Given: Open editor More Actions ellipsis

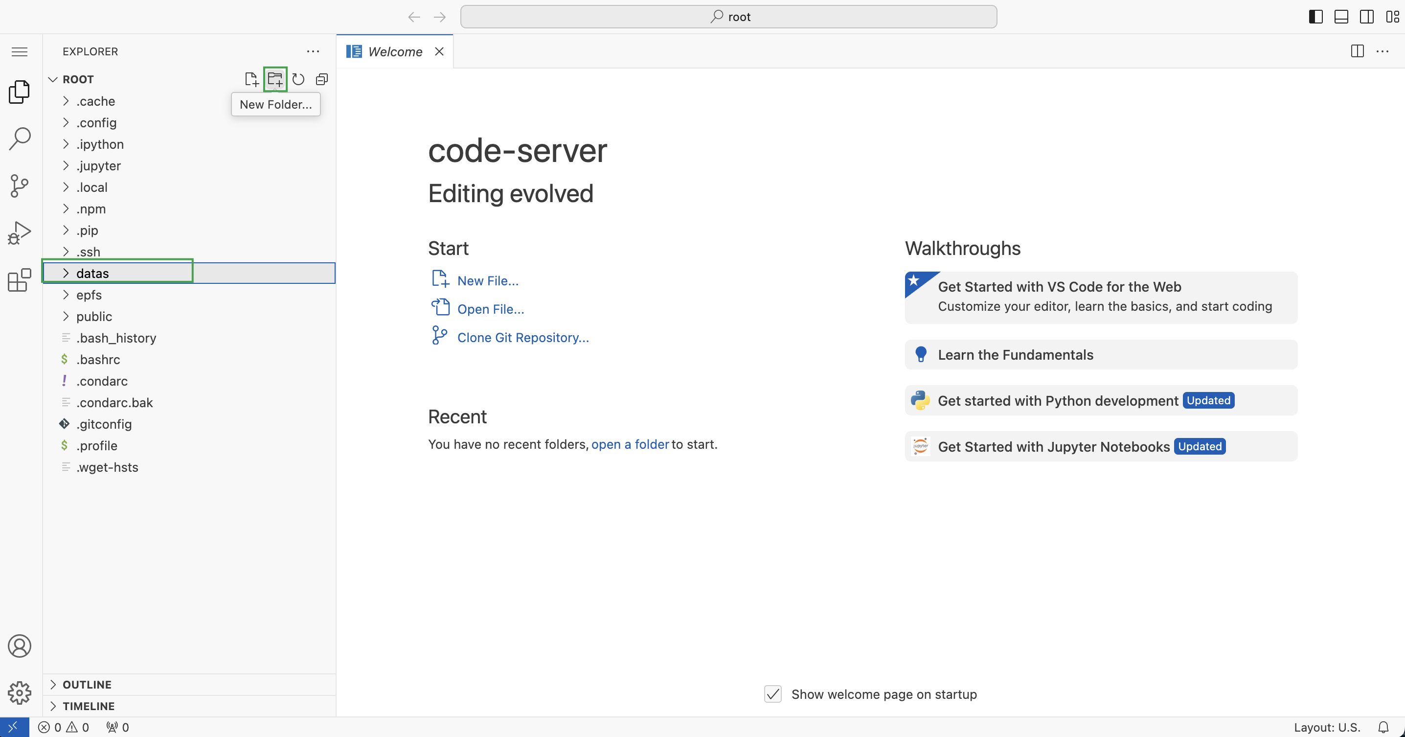Looking at the screenshot, I should click(x=1382, y=51).
